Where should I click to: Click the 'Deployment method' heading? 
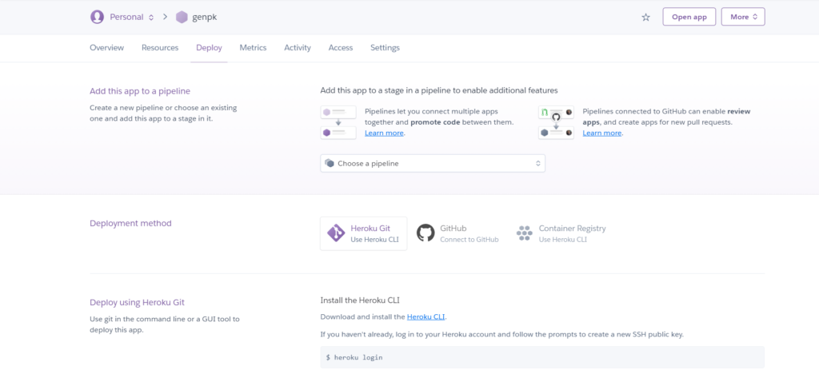(x=130, y=223)
